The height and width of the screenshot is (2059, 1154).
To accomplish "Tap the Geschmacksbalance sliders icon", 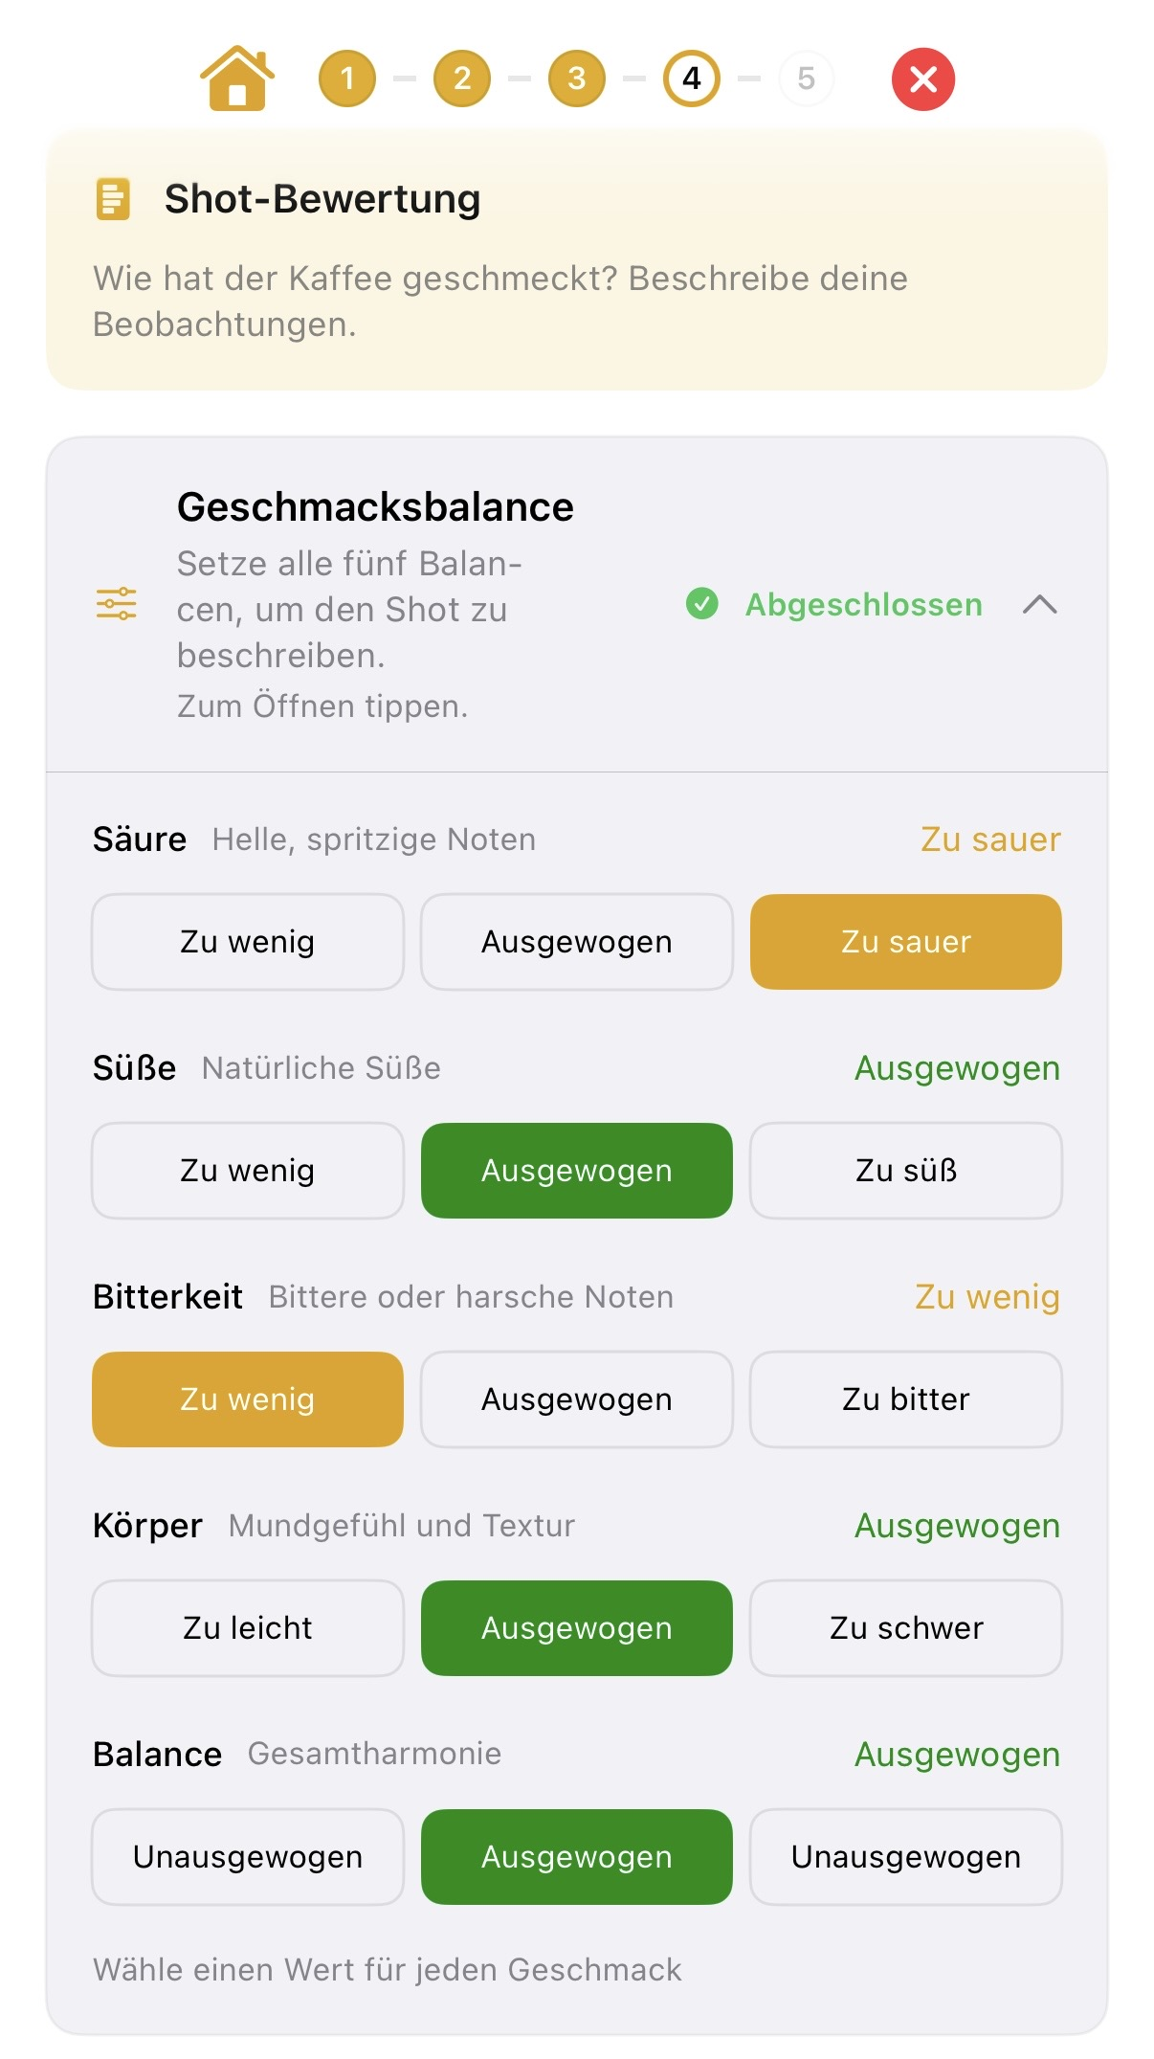I will 116,604.
